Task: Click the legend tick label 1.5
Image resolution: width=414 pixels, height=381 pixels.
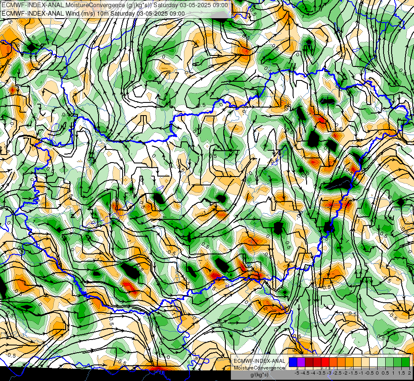Action: [x=401, y=373]
